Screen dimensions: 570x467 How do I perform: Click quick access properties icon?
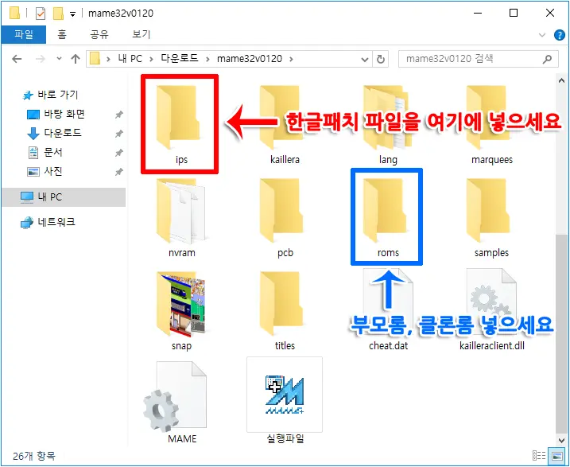tap(41, 14)
